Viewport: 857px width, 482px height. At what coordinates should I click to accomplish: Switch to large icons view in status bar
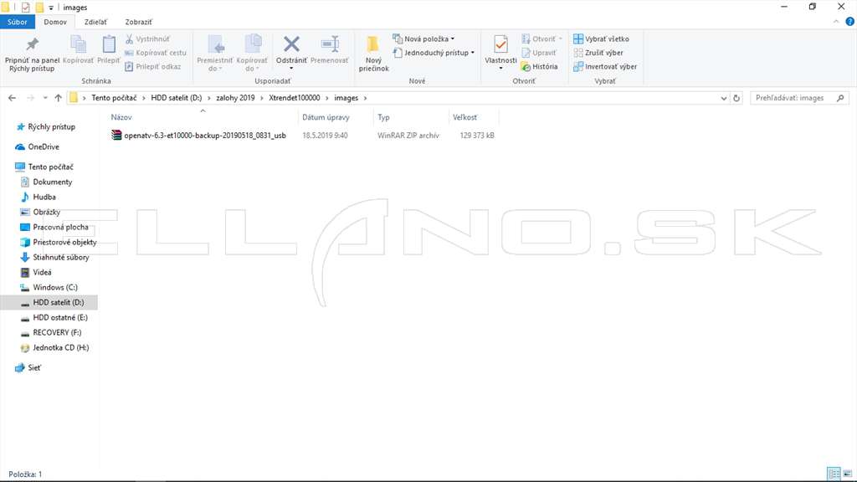[x=847, y=474]
